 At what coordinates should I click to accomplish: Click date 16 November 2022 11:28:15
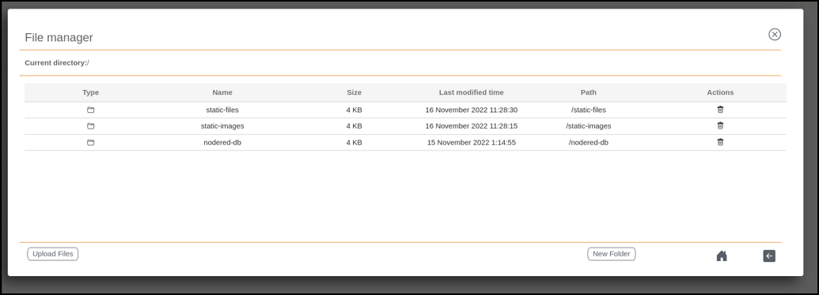coord(471,126)
